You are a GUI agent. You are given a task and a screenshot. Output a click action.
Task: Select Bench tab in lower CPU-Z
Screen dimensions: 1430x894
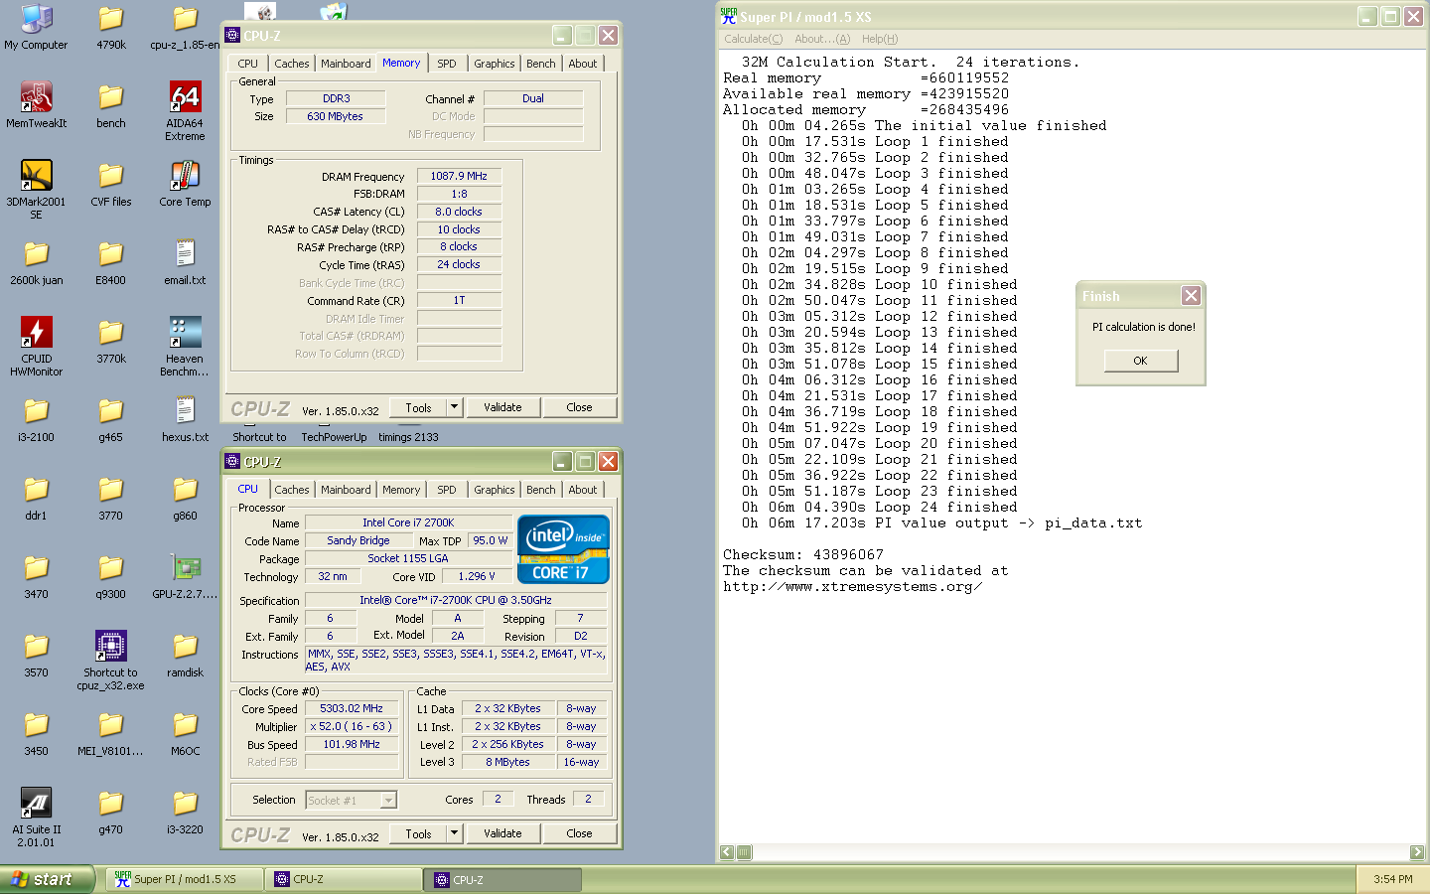(x=541, y=490)
